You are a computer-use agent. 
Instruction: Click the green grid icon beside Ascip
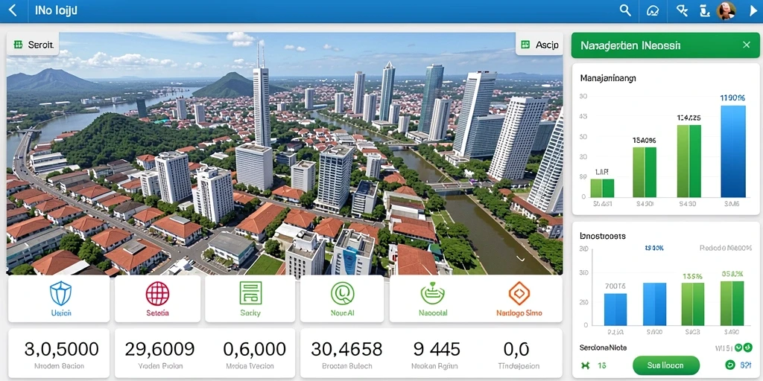click(525, 45)
